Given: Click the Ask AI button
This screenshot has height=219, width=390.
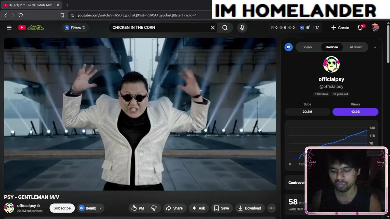Looking at the screenshot, I should coord(198,208).
